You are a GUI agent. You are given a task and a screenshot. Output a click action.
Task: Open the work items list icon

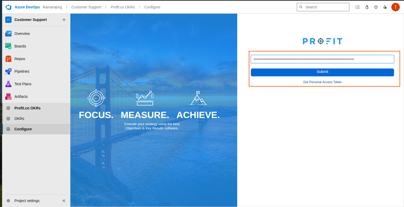tap(357, 7)
